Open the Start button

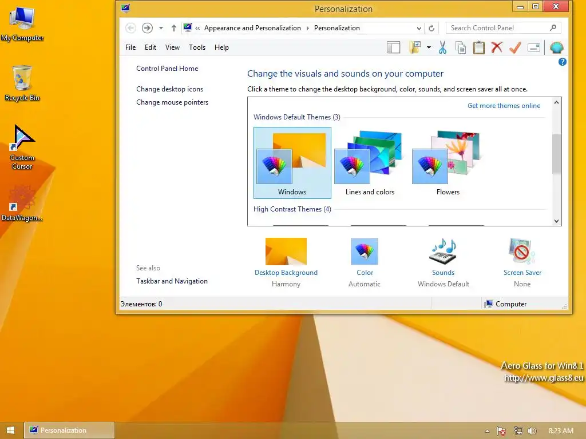coord(10,430)
